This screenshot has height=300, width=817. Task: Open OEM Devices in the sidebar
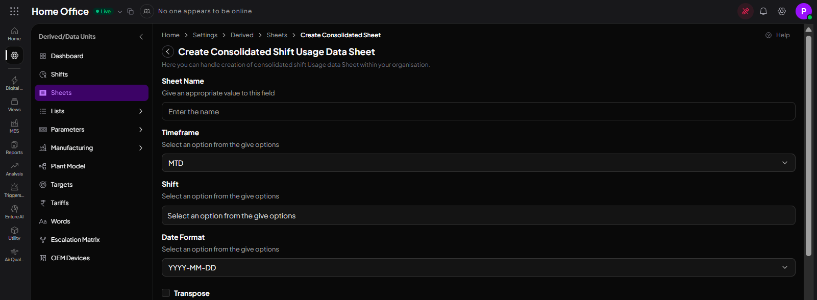tap(91, 258)
